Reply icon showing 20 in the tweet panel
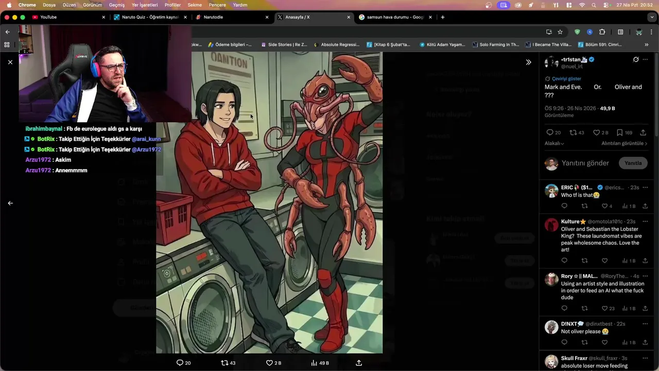Image resolution: width=659 pixels, height=371 pixels. pyautogui.click(x=553, y=132)
